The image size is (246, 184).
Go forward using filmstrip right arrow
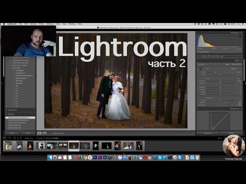[x=21, y=138]
